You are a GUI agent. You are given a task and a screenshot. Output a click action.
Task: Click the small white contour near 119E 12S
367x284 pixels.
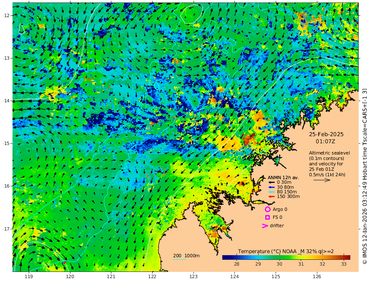22,29
